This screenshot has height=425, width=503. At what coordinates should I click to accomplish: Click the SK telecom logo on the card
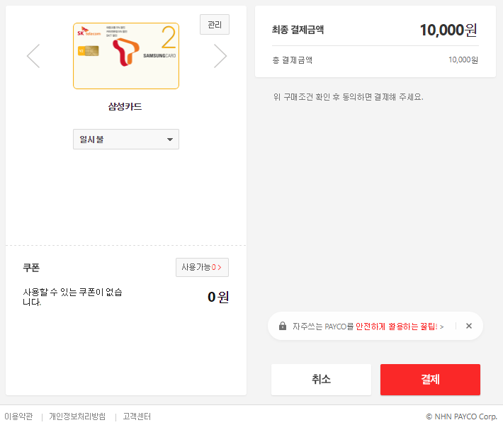pyautogui.click(x=89, y=33)
